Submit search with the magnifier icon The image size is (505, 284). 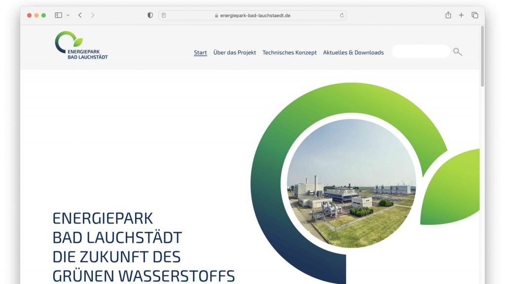pos(458,52)
